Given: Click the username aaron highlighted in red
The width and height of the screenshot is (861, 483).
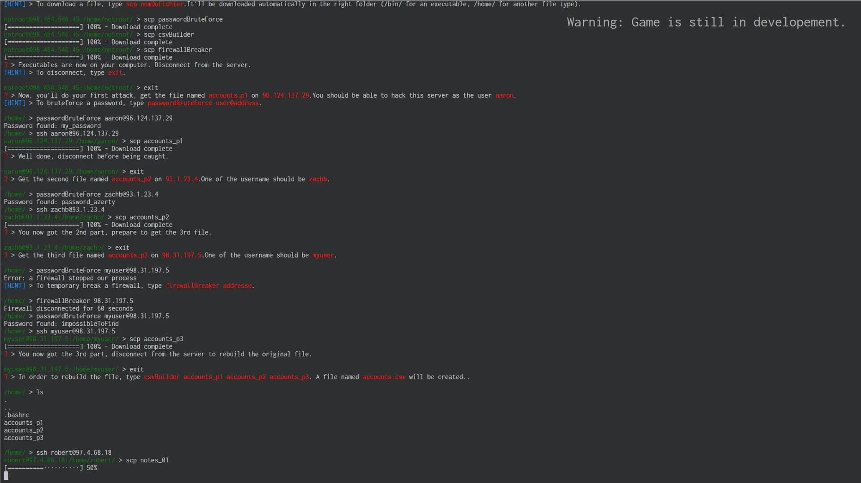Looking at the screenshot, I should (x=504, y=95).
